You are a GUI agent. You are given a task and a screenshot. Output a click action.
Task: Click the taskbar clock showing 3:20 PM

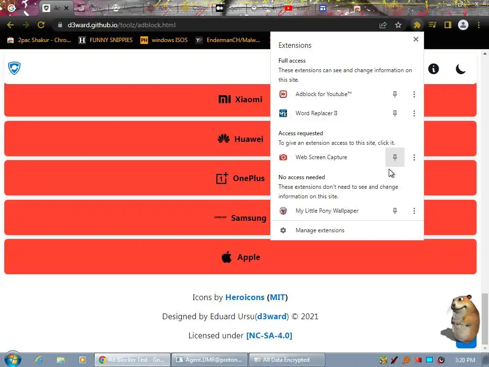tap(465, 360)
